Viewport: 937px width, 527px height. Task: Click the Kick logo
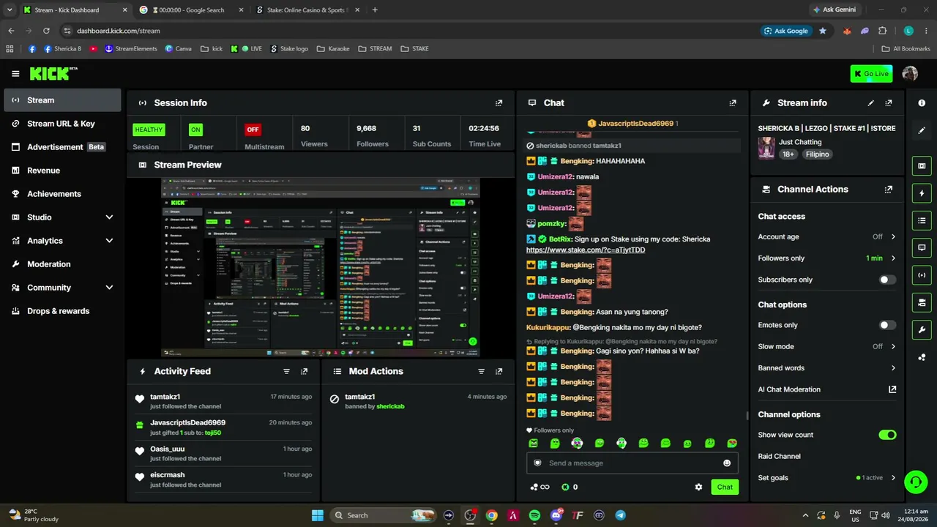point(53,73)
